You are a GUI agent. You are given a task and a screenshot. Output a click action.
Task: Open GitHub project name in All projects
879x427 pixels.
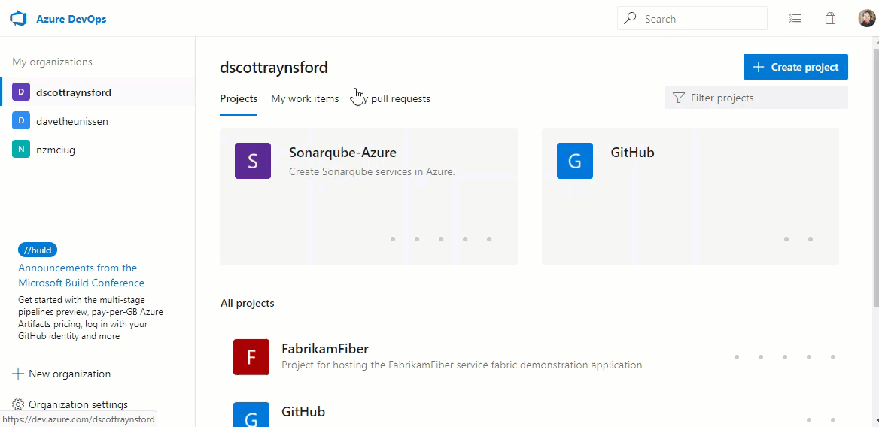tap(303, 412)
